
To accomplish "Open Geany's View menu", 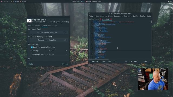I will tap(110, 16).
